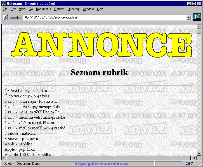Click the 'Seznam rubrik' heading
This screenshot has width=203, height=167.
[100, 72]
